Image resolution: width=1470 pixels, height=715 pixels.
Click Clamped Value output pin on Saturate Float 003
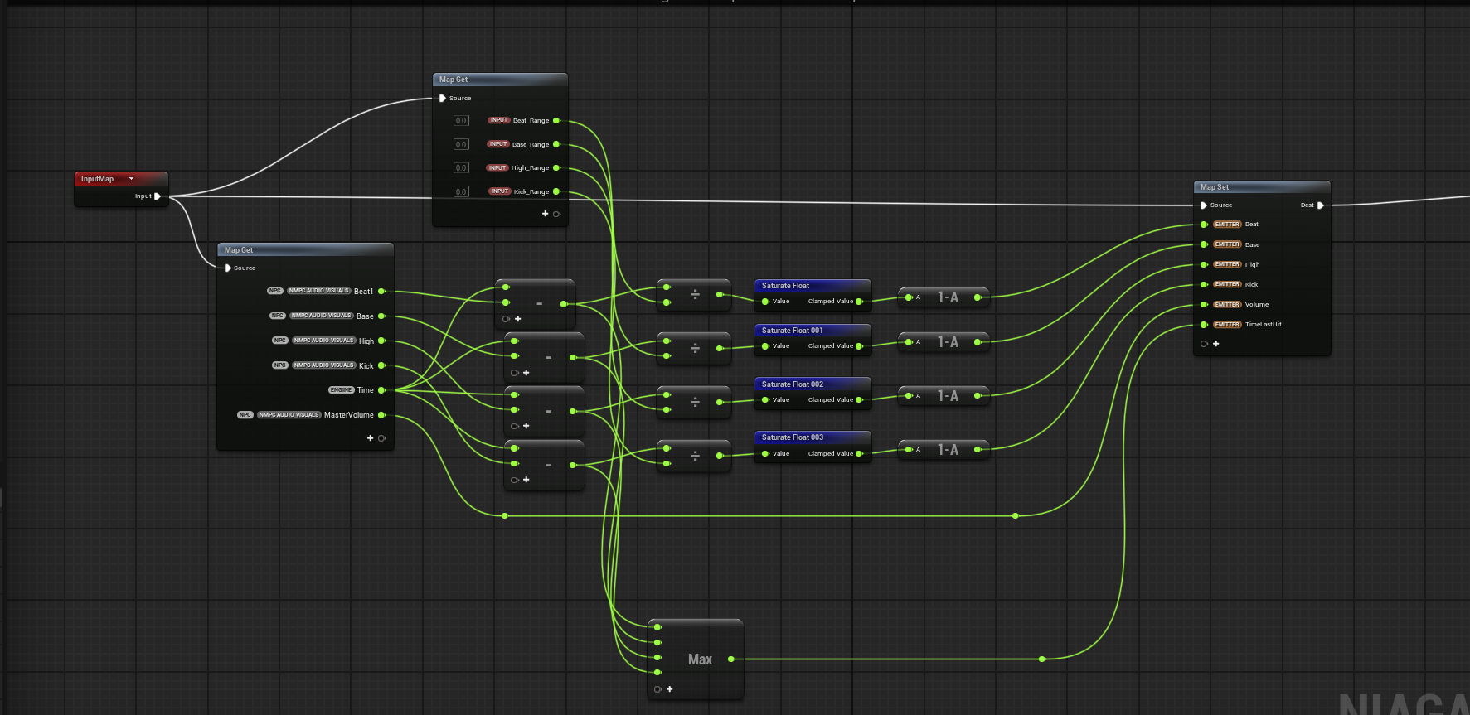click(x=859, y=454)
